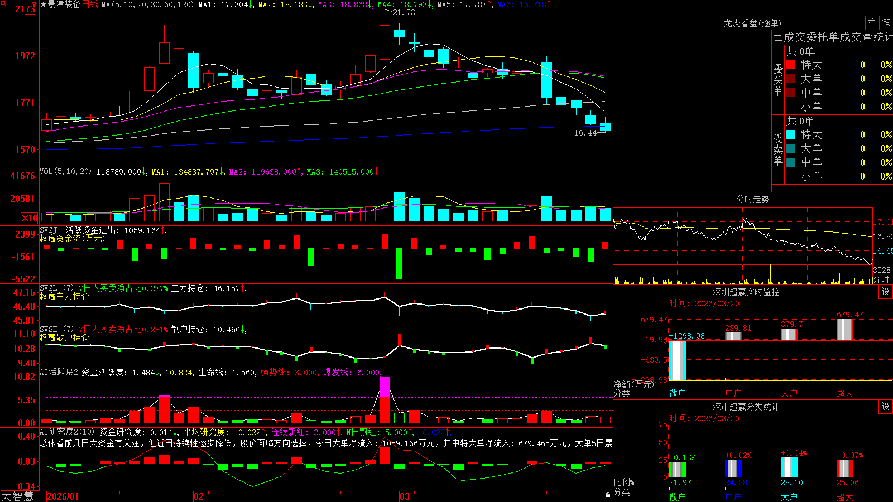The height and width of the screenshot is (502, 893).
Task: Click the cyan 特大 sell-order swatch
Action: [x=790, y=134]
